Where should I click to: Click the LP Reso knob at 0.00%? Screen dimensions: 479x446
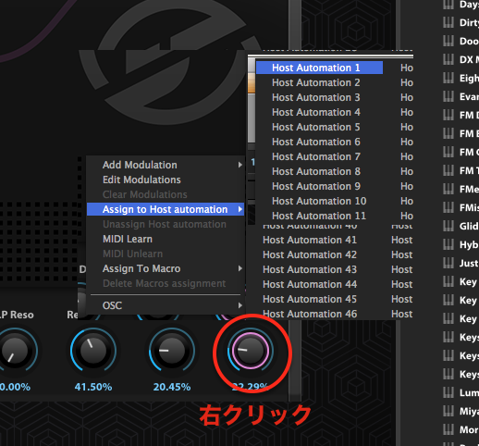[x=15, y=351]
